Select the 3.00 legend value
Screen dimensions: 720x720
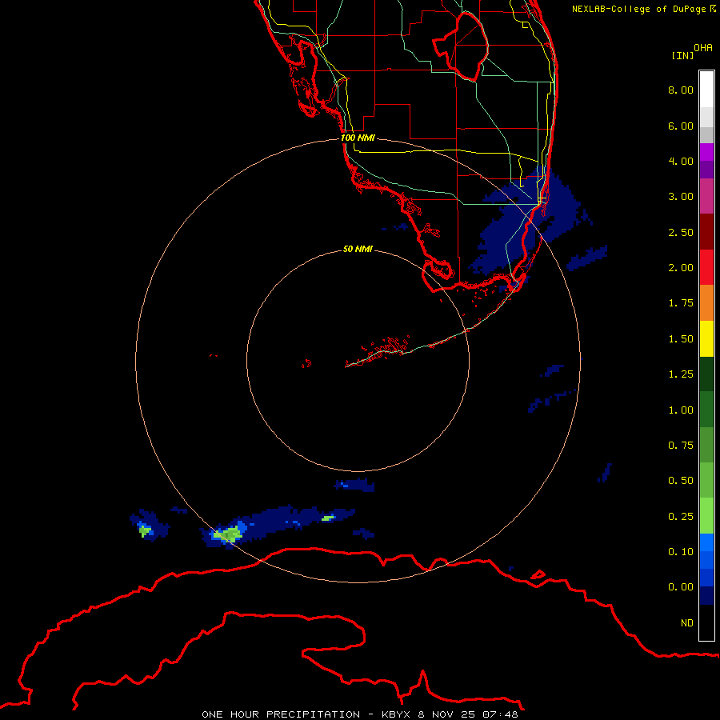tap(681, 197)
